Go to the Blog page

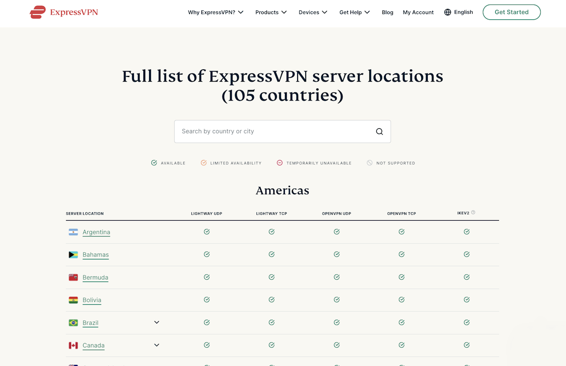tap(388, 12)
